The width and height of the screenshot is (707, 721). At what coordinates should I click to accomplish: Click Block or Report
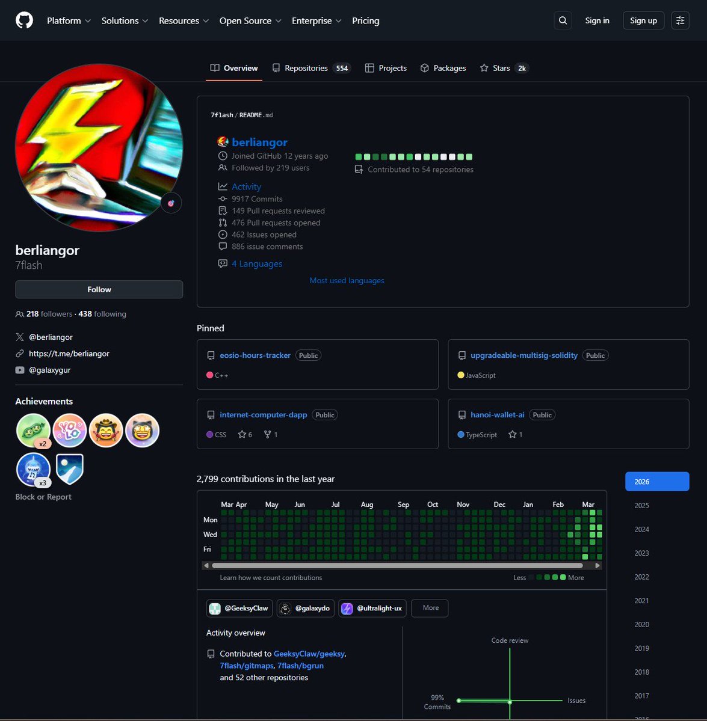pos(43,497)
